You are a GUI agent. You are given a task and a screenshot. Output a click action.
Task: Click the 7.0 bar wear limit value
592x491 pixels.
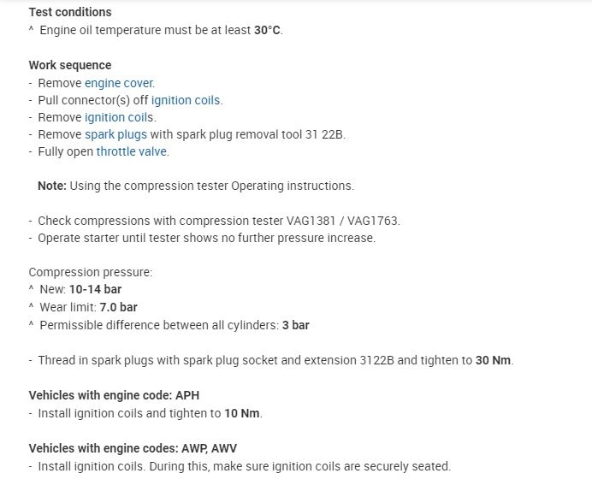pos(116,307)
